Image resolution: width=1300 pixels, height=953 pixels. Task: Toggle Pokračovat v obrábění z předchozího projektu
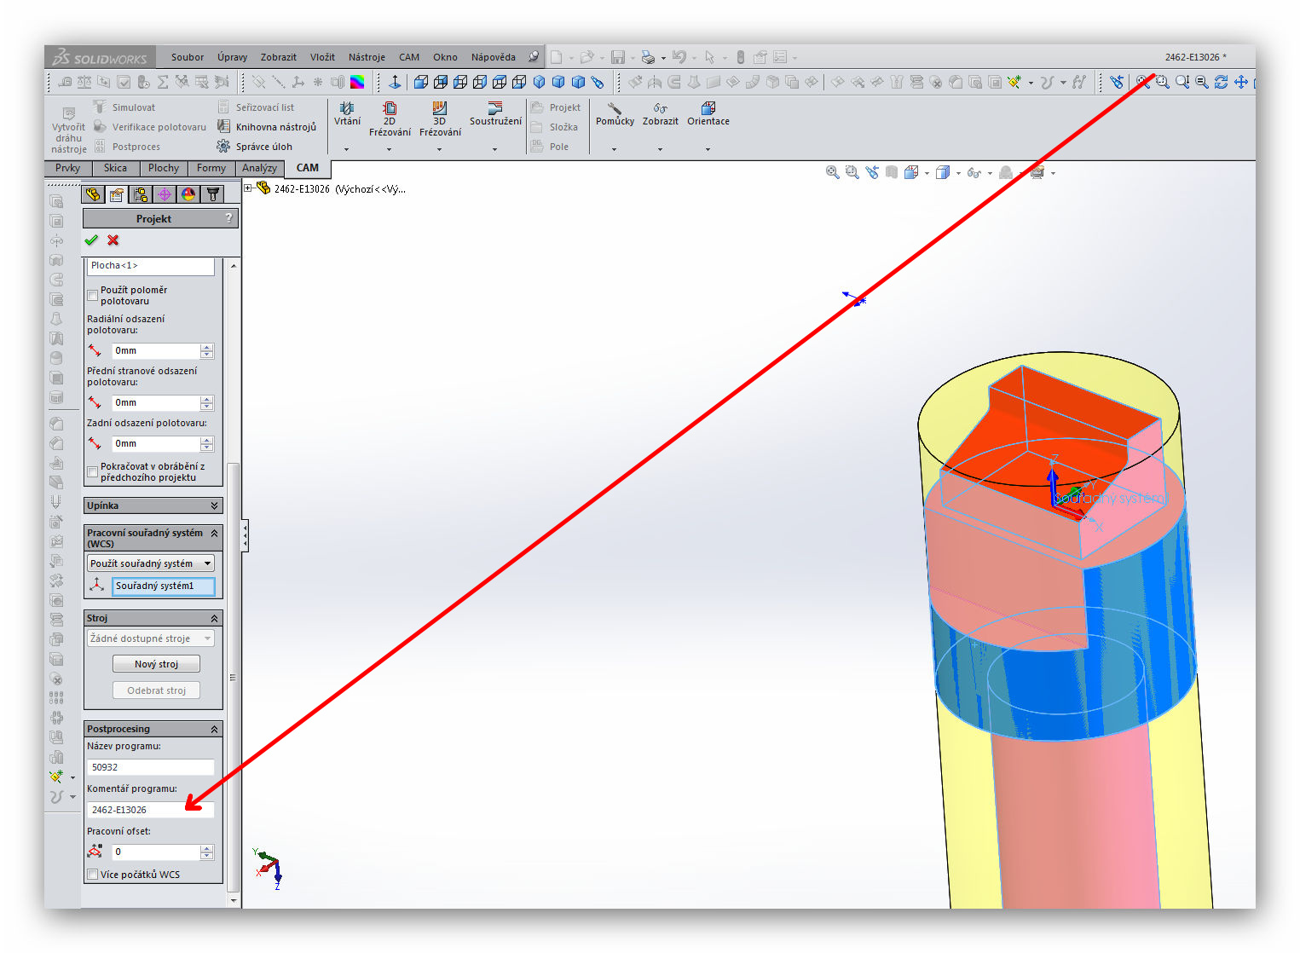click(x=93, y=472)
